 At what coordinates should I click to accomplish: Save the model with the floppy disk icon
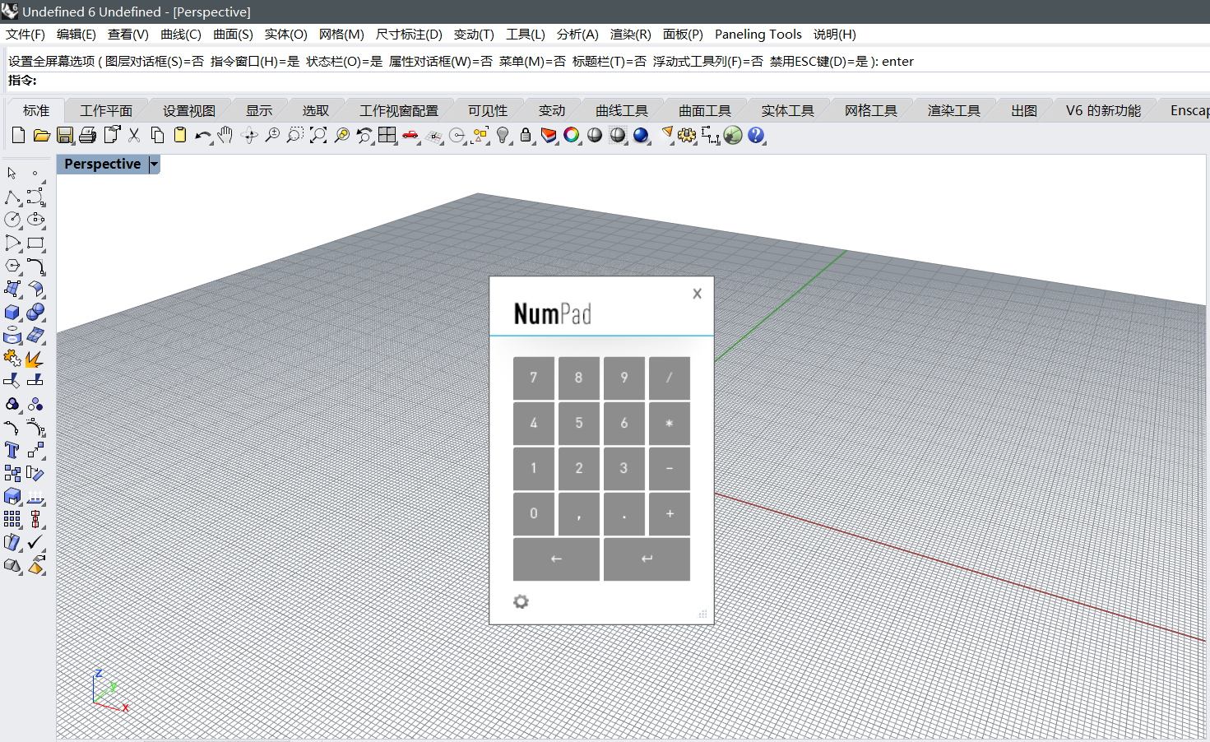(x=65, y=136)
